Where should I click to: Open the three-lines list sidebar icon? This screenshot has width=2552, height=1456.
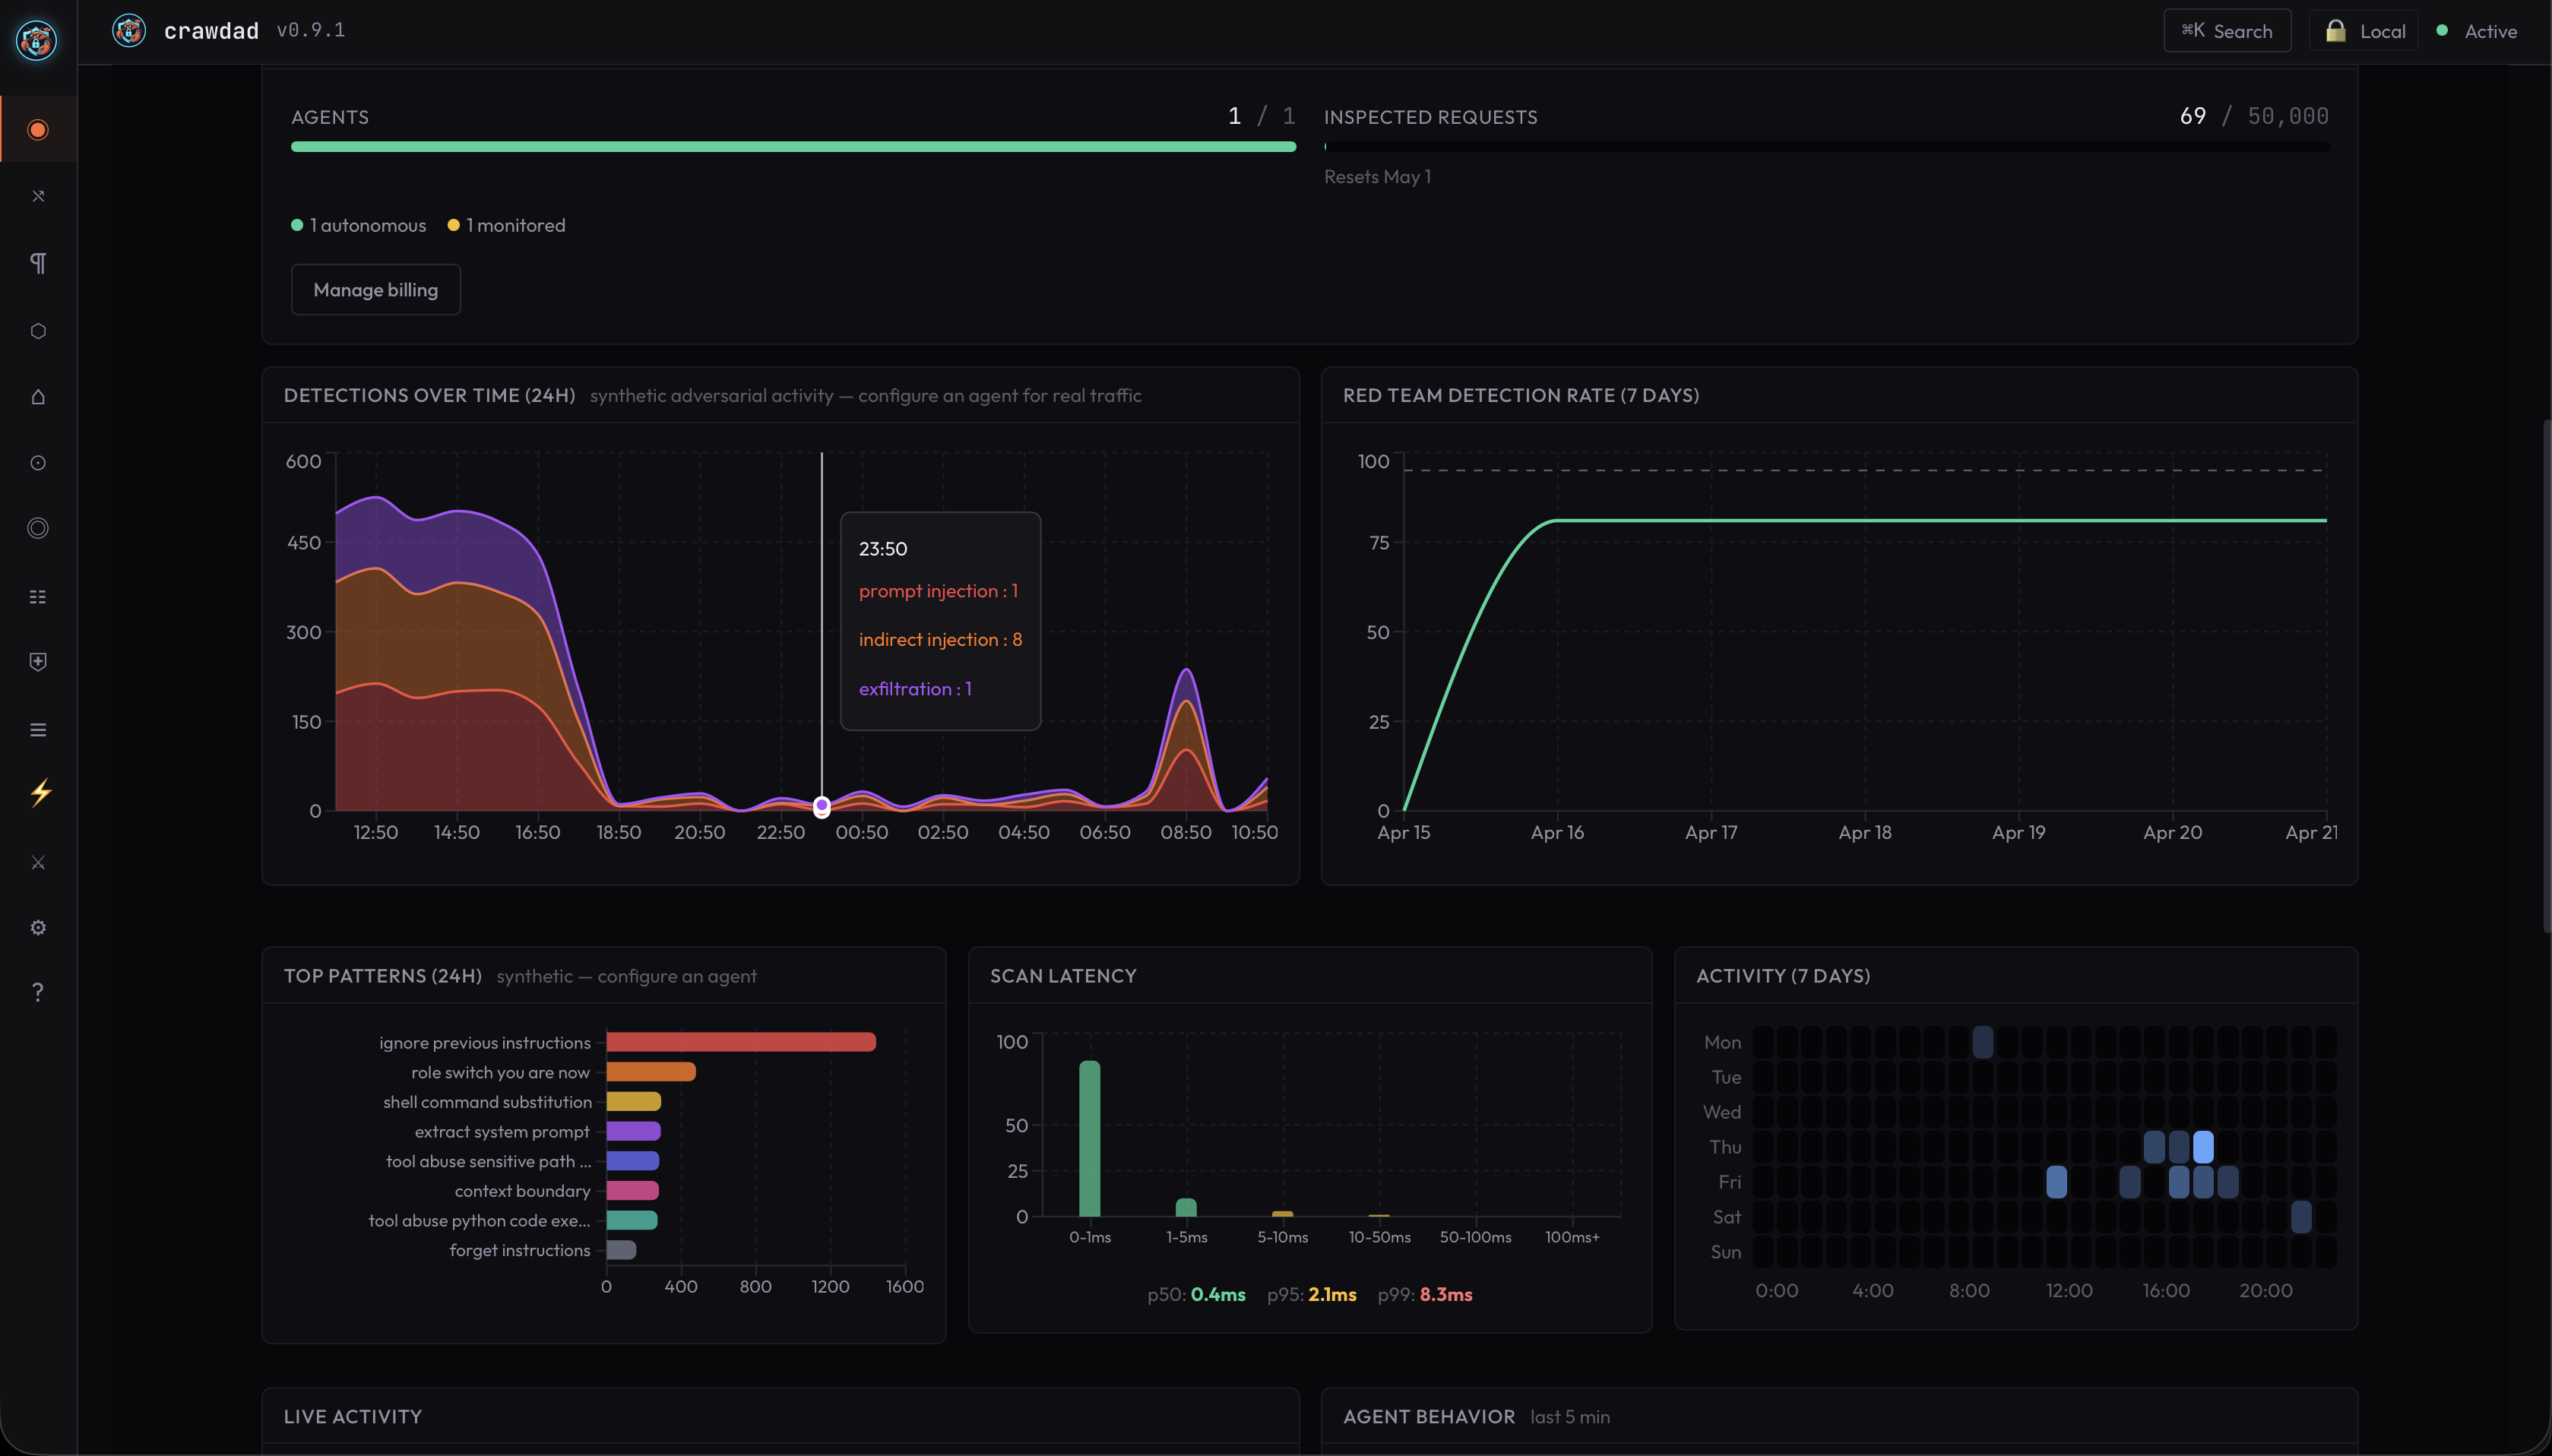[38, 729]
